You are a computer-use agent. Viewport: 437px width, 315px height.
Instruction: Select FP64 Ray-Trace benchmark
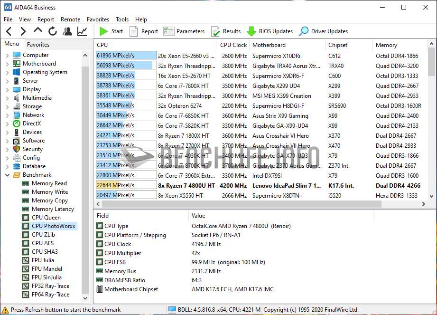point(50,295)
